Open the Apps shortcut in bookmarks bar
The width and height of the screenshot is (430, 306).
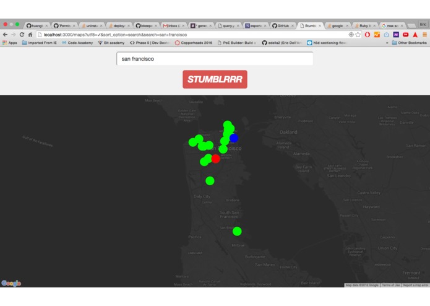pyautogui.click(x=10, y=43)
